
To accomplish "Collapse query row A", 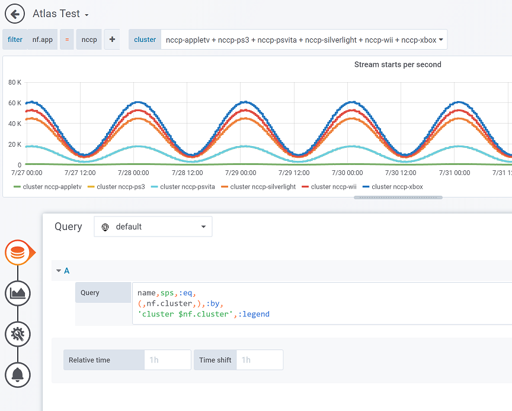I will tap(59, 271).
